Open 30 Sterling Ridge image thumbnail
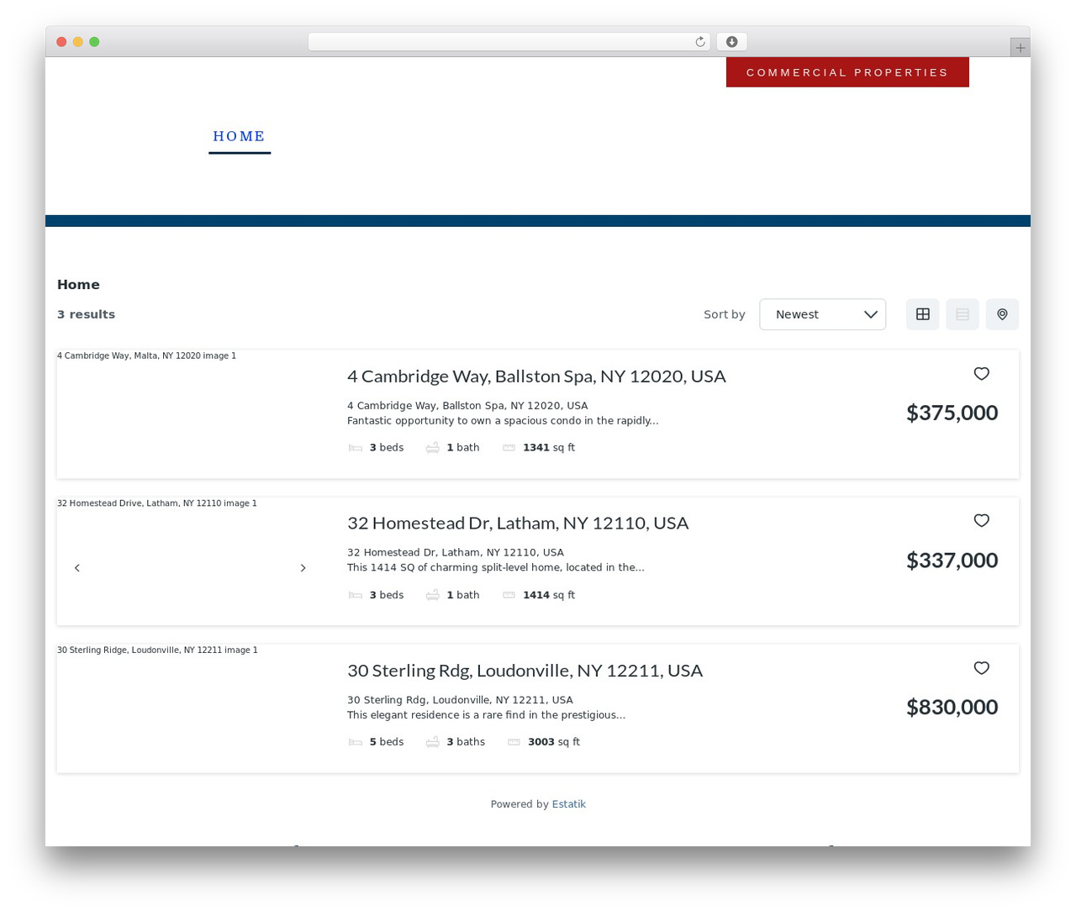The height and width of the screenshot is (911, 1076). click(192, 708)
